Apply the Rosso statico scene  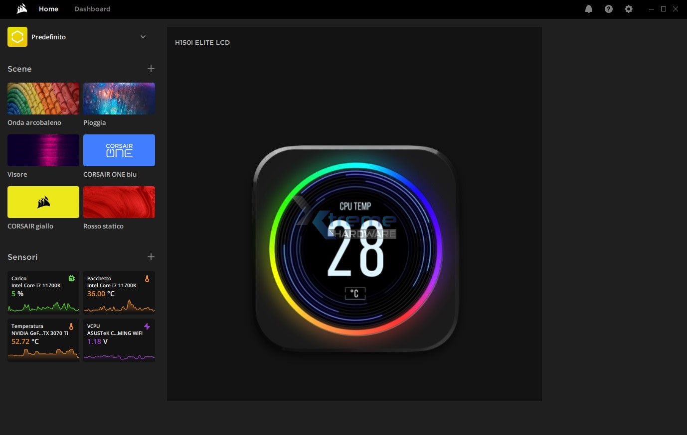coord(119,202)
